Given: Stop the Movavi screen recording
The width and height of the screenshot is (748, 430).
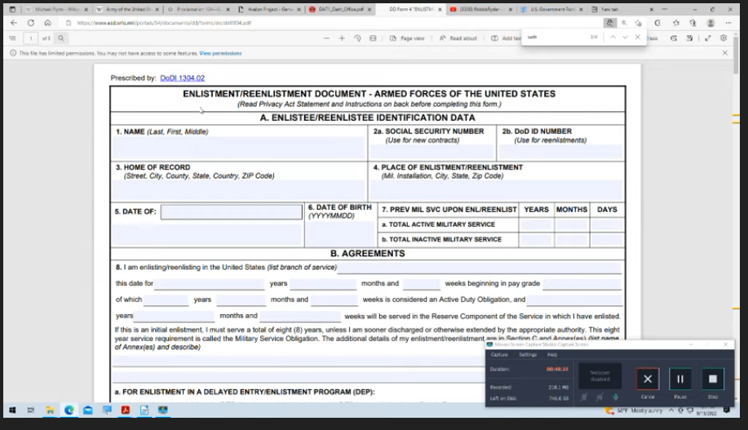Looking at the screenshot, I should 713,379.
